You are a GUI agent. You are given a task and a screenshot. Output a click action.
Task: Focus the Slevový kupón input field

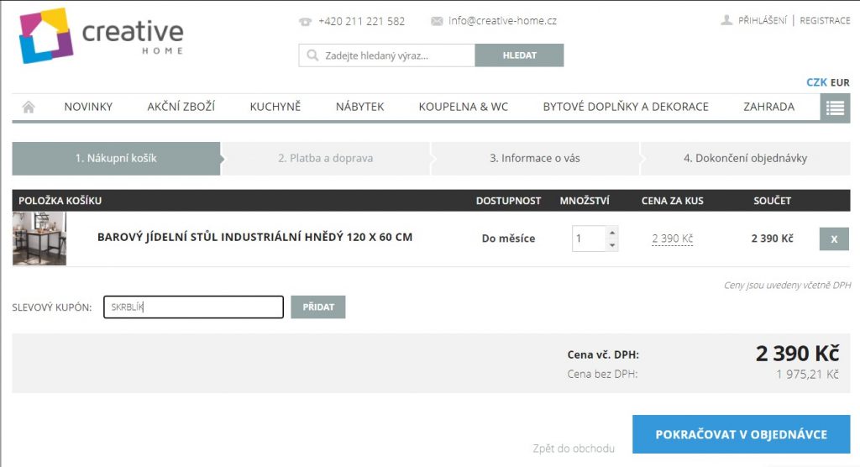point(194,307)
